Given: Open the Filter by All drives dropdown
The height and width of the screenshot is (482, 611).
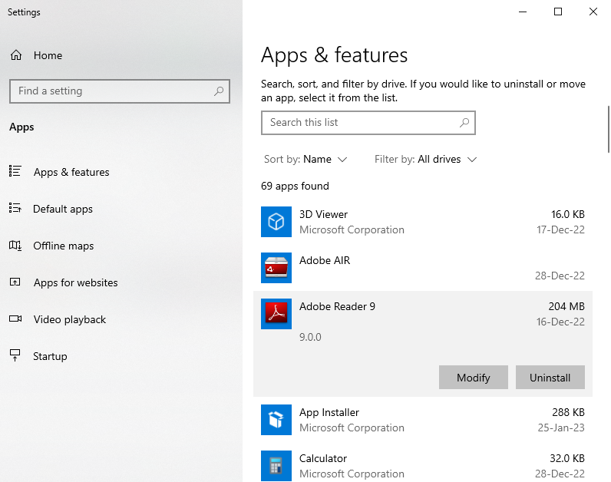Looking at the screenshot, I should pos(425,159).
